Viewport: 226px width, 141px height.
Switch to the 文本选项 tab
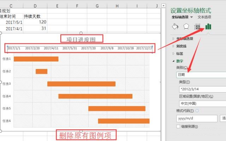204,17
